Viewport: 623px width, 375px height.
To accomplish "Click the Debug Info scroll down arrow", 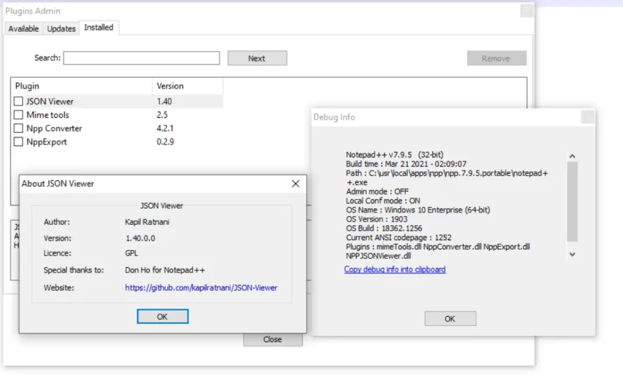I will tap(572, 255).
